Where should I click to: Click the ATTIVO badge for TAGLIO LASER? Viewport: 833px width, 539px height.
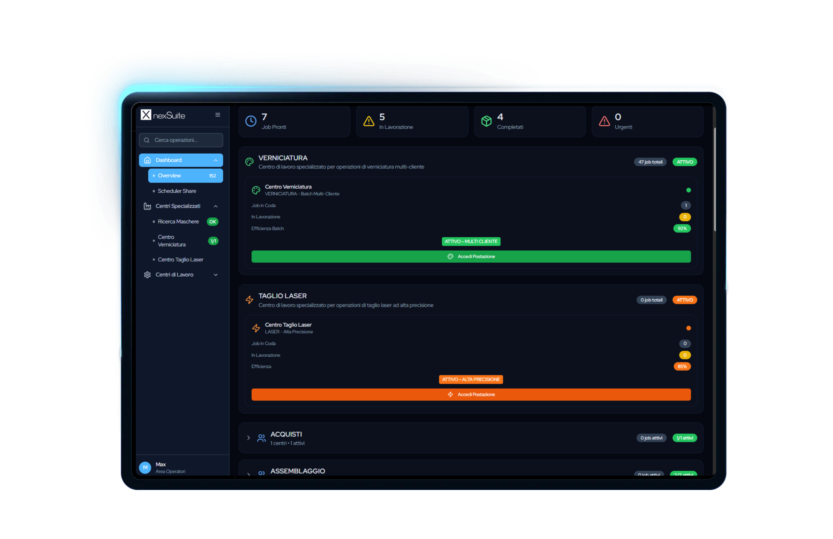pos(685,300)
